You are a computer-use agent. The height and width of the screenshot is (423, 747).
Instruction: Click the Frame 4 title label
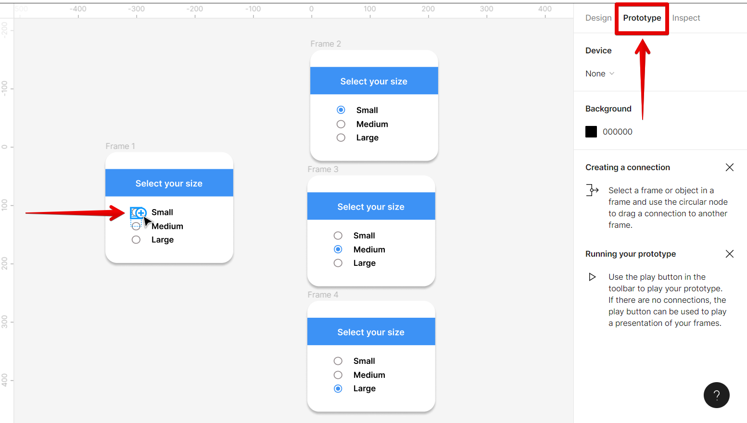point(323,295)
